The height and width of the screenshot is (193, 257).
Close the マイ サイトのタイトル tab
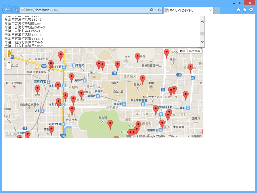click(210, 10)
